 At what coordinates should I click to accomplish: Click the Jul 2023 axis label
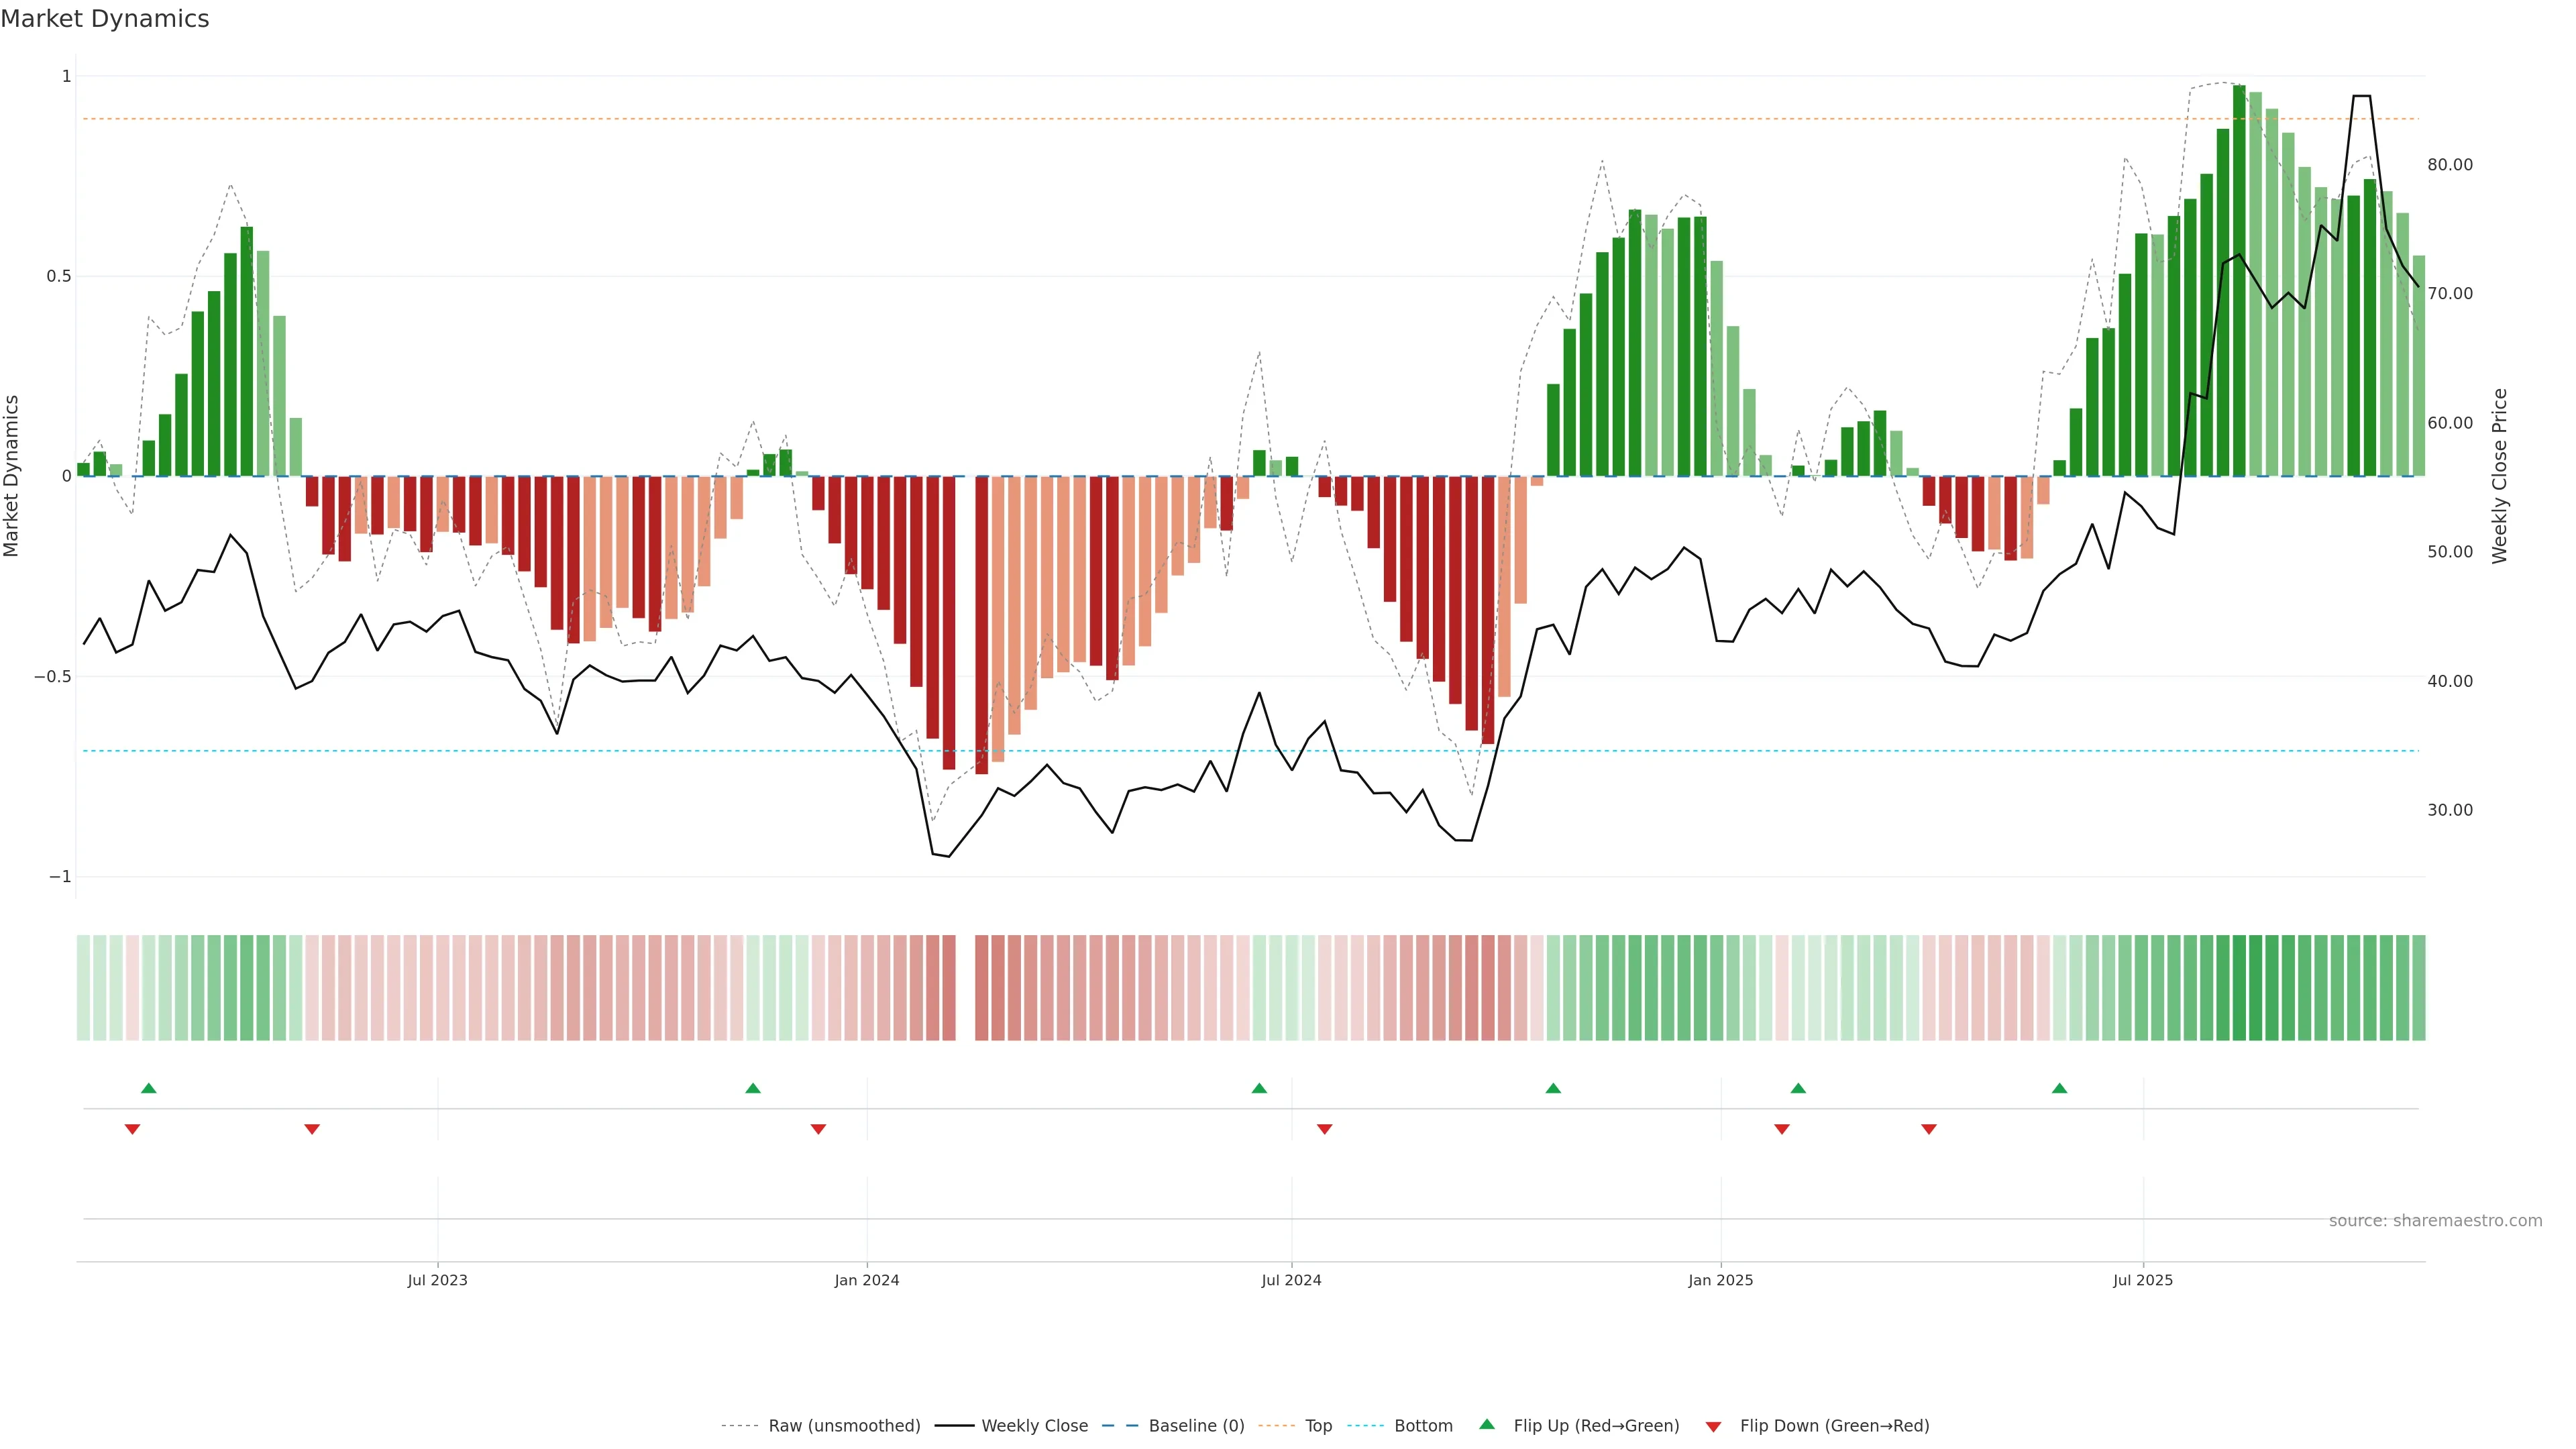[x=437, y=1280]
